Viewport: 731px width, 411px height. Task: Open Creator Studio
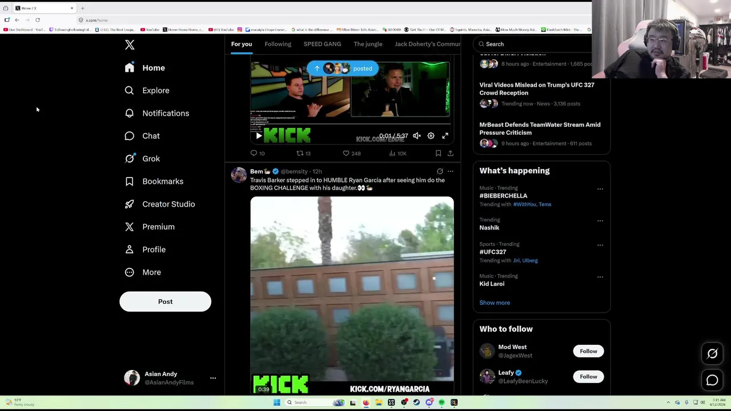(160, 204)
